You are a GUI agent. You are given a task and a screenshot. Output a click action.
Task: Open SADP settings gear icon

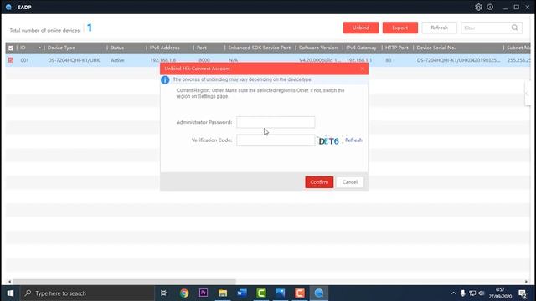(478, 7)
